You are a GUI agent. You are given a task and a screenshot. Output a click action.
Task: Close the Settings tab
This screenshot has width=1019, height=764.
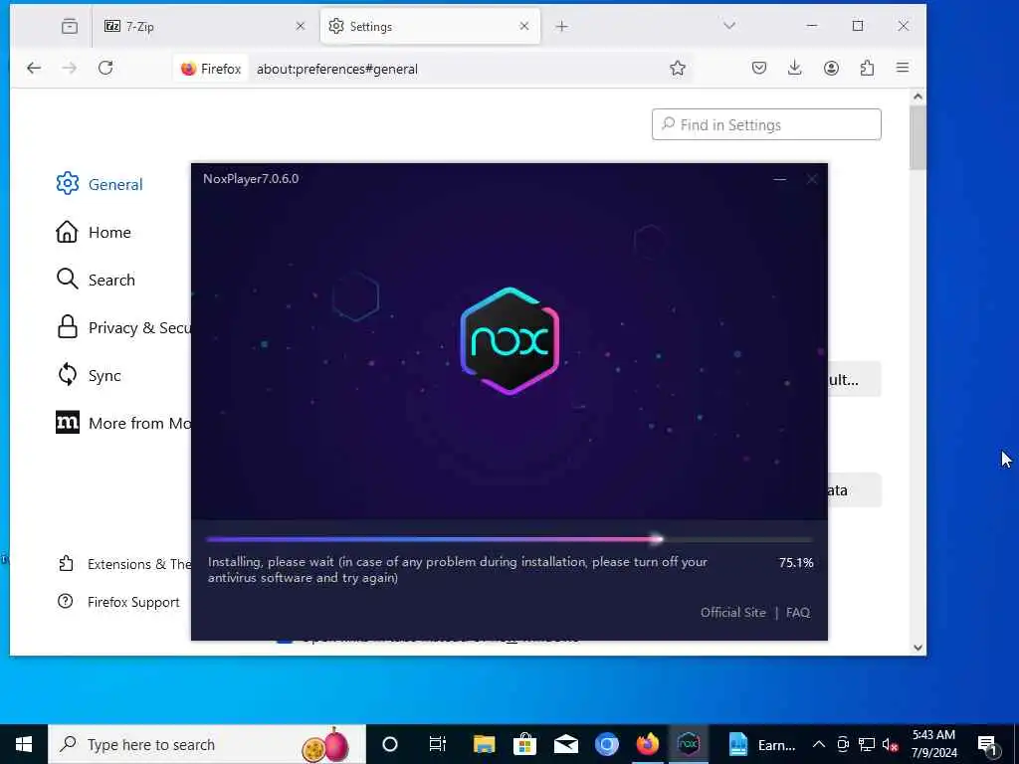(x=524, y=26)
